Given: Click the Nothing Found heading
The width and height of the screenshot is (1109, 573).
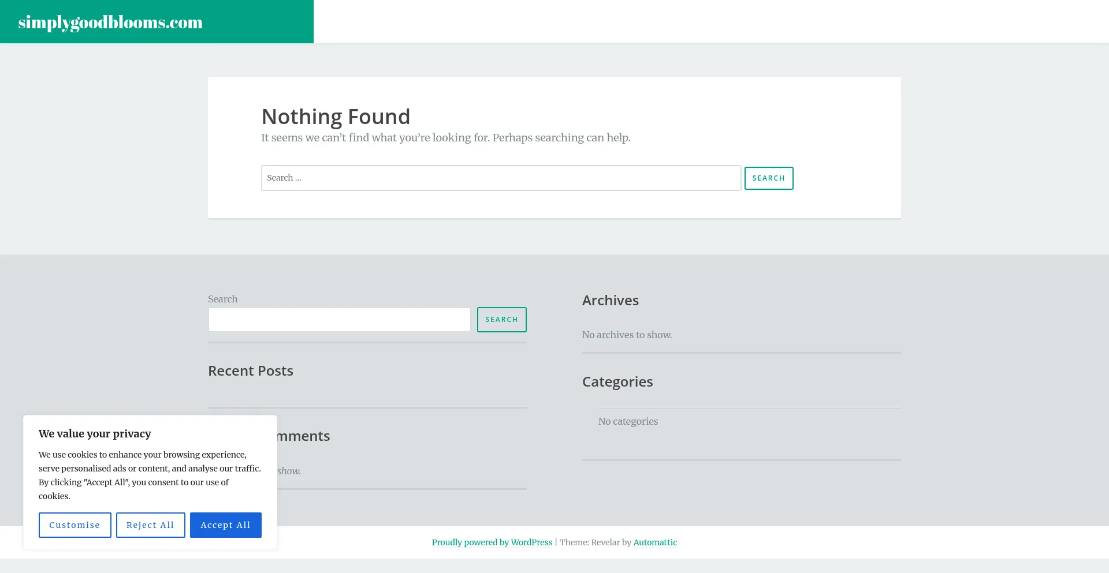Looking at the screenshot, I should click(336, 117).
